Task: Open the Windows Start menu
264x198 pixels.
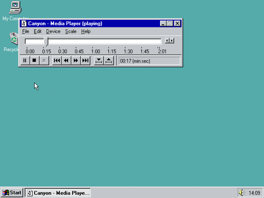Action: [x=12, y=193]
